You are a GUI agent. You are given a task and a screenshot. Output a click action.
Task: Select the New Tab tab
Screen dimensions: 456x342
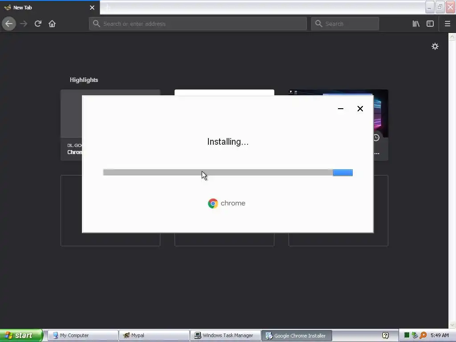coord(49,8)
